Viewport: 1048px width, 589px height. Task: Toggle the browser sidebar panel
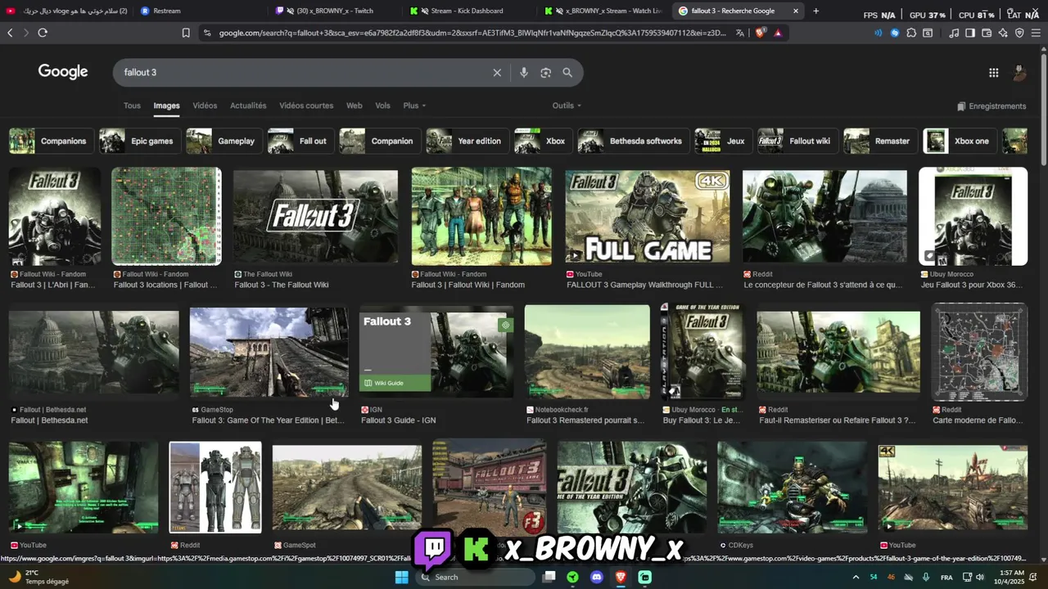(970, 33)
